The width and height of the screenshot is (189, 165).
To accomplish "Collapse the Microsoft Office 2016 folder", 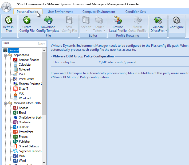I will pyautogui.click(x=5, y=103).
